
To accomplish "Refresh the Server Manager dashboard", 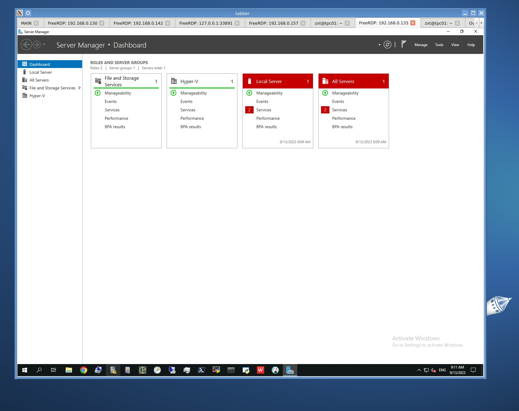I will [x=388, y=45].
